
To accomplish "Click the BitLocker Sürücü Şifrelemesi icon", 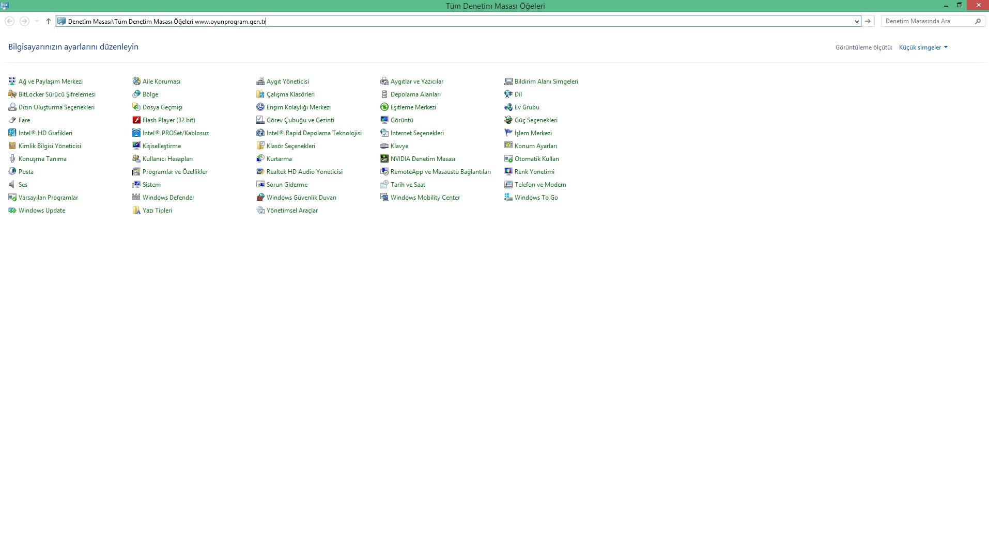I will click(x=12, y=94).
